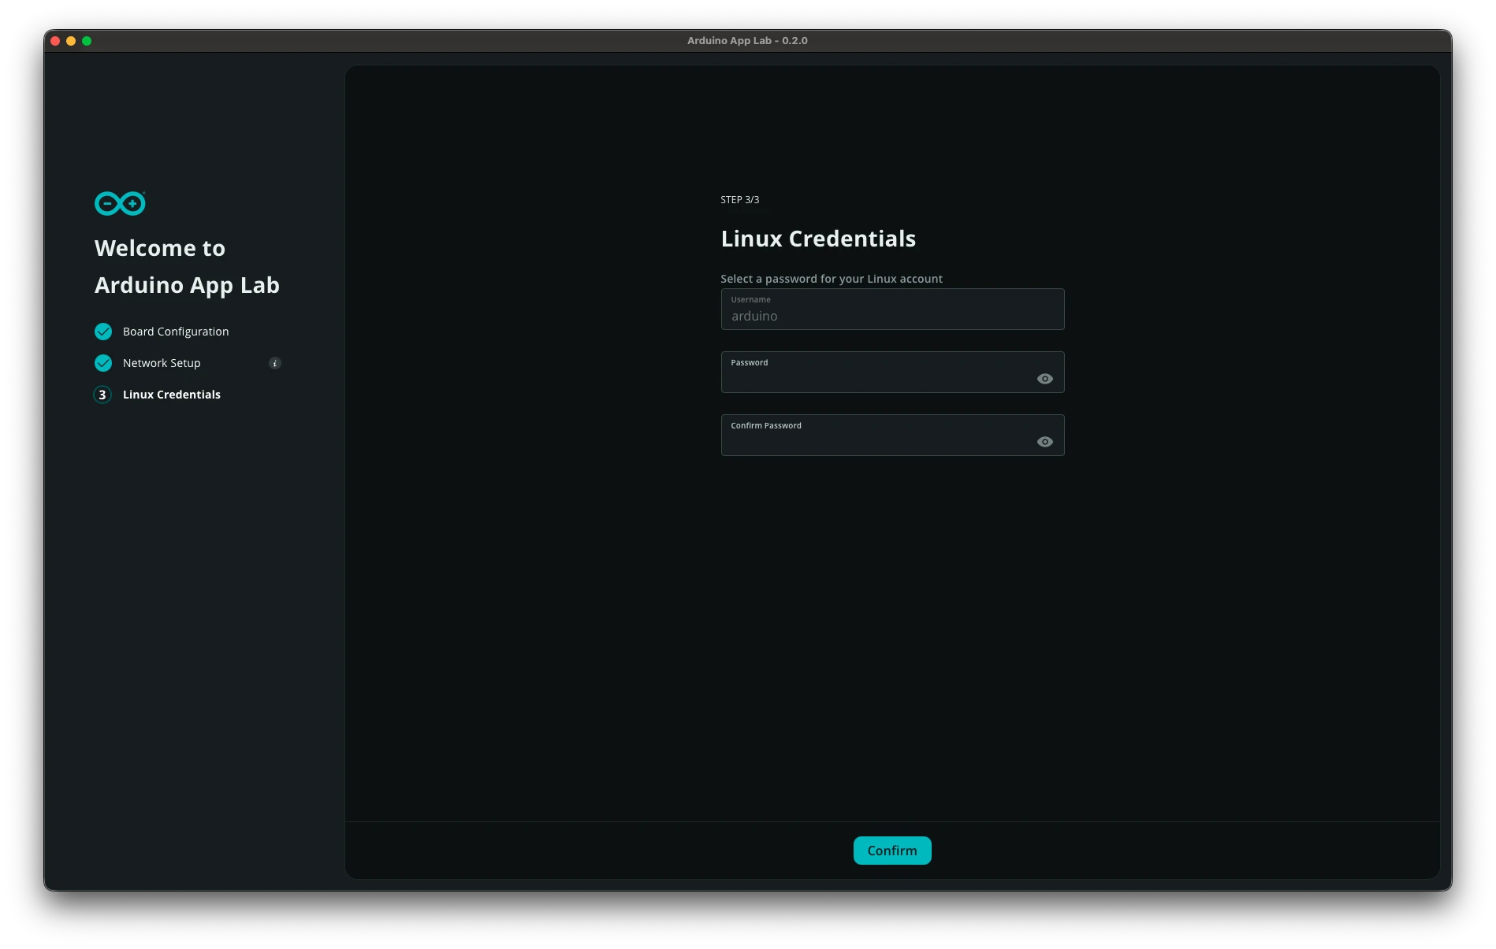Viewport: 1496px width, 949px height.
Task: Click the eye icon in Confirm Password field
Action: coord(1045,441)
